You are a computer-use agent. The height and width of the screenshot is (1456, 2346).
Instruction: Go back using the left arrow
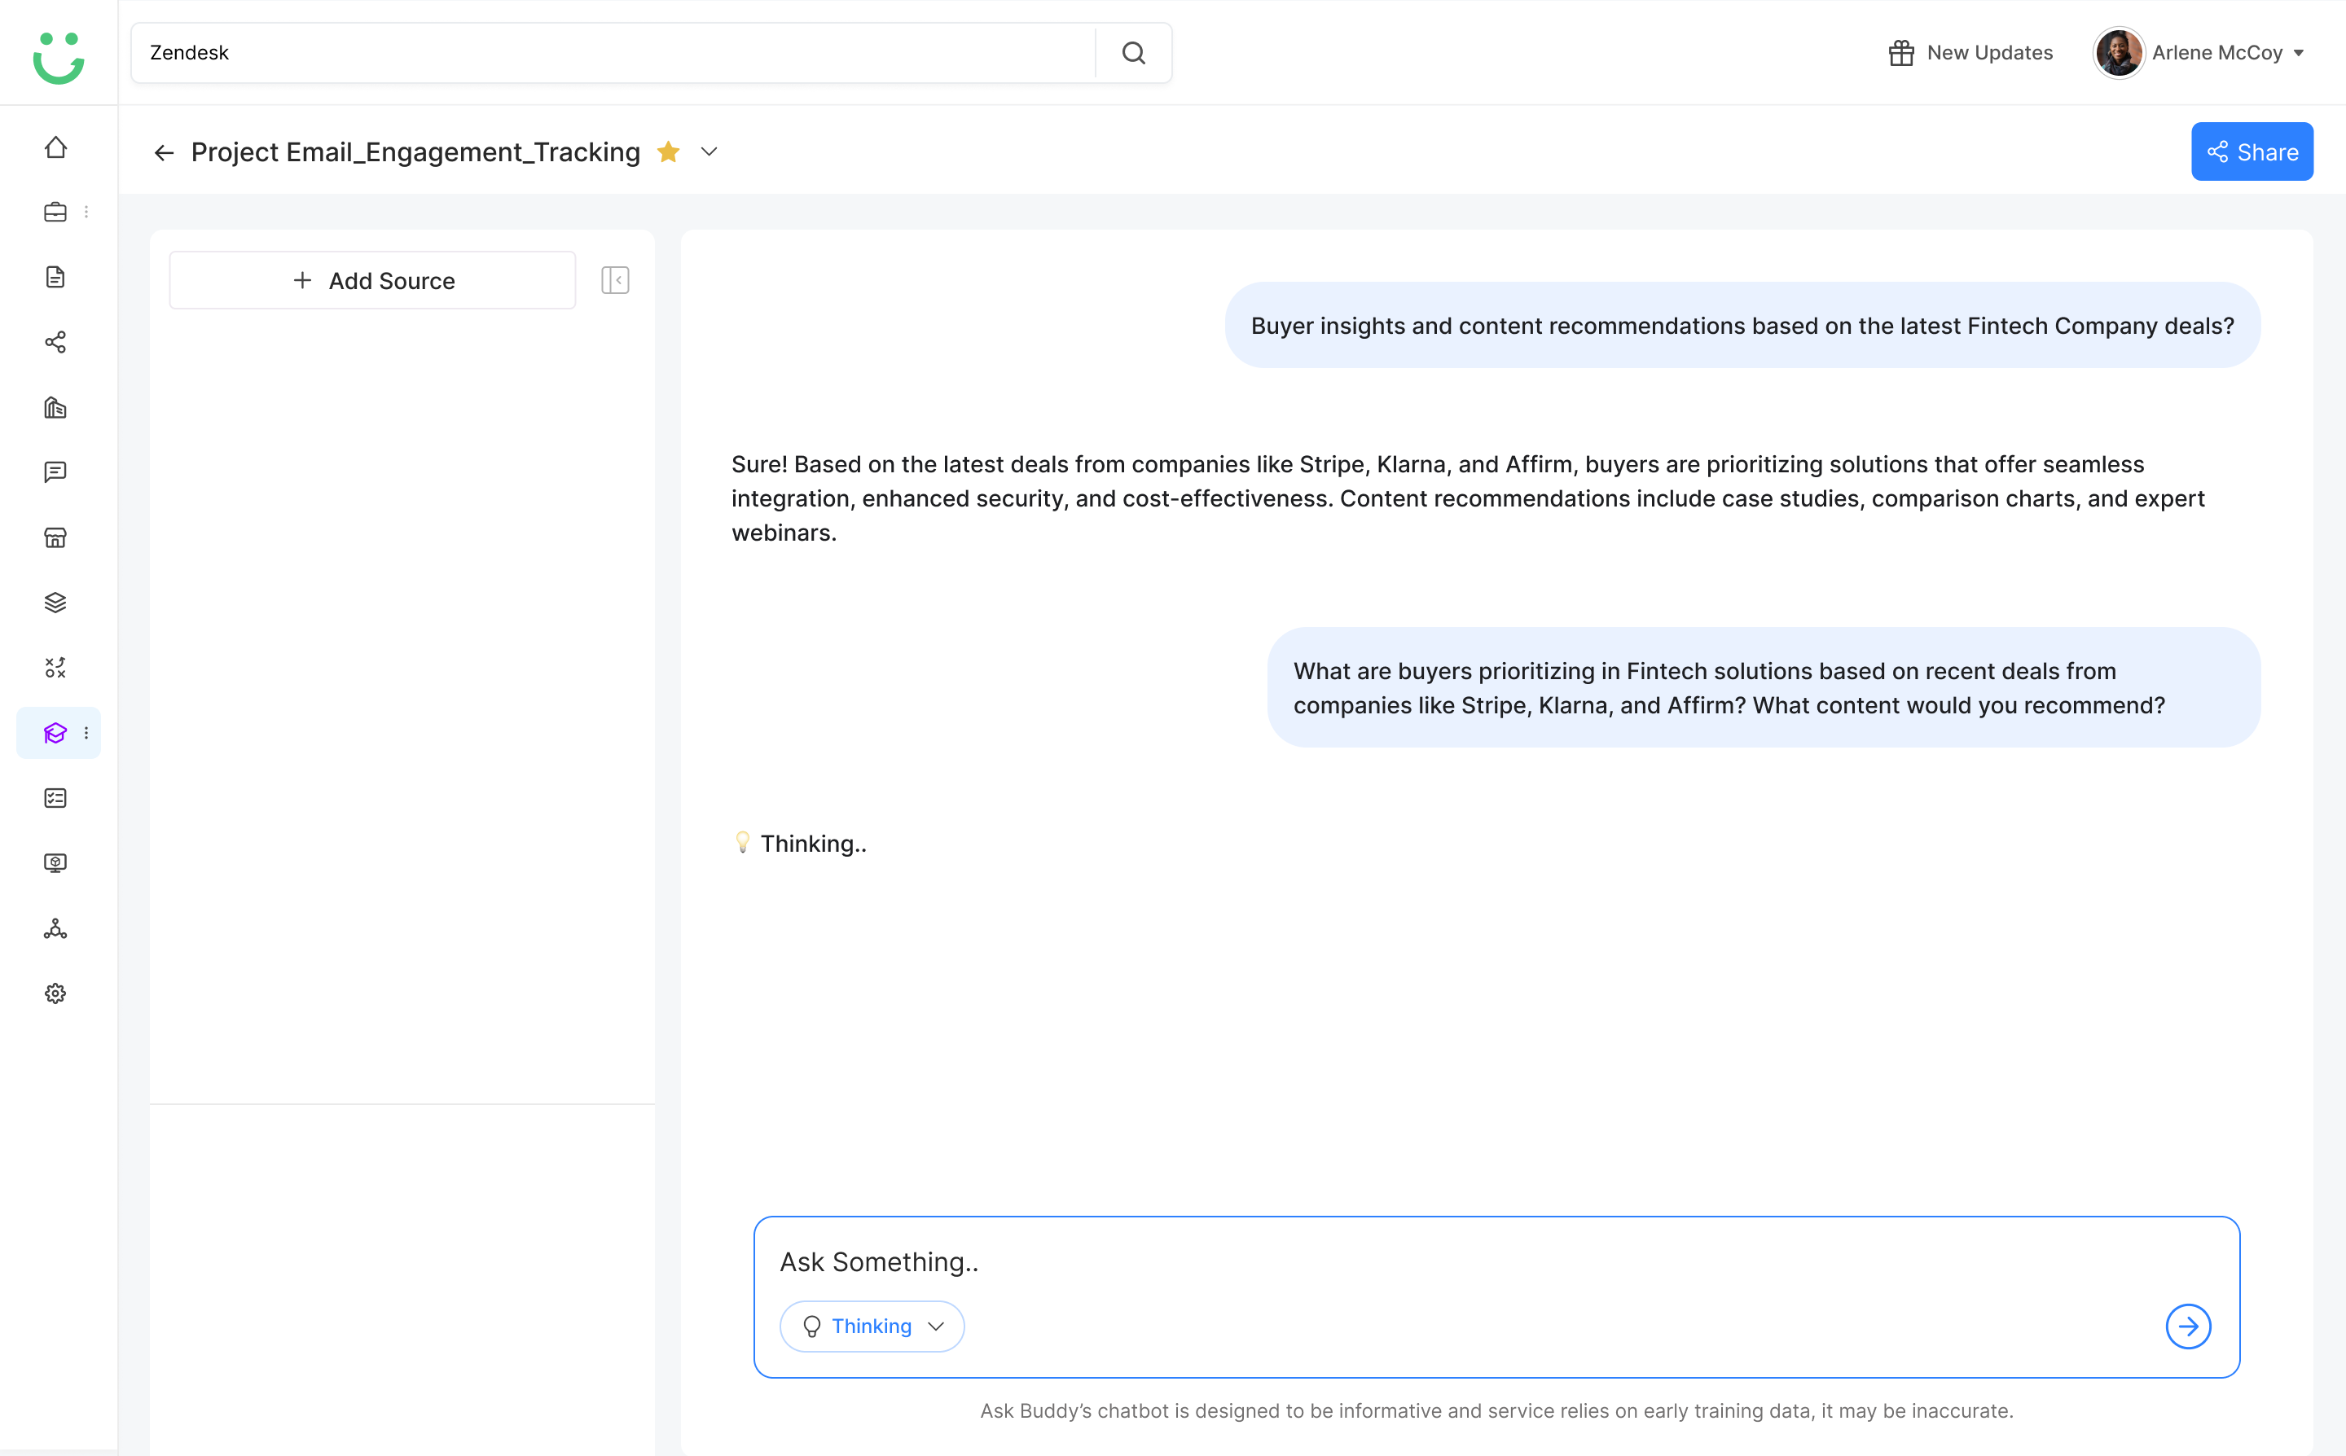click(164, 152)
